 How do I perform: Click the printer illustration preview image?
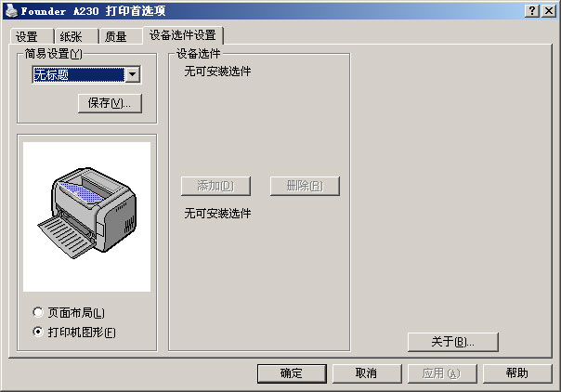[x=87, y=216]
